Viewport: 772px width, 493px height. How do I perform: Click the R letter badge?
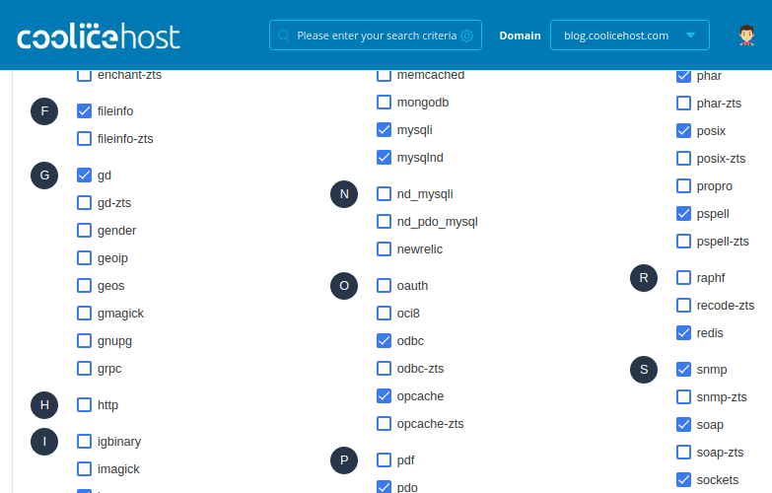[x=644, y=278]
